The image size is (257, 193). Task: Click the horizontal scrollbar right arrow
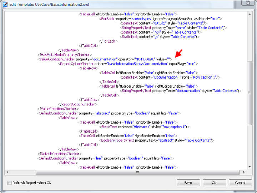pos(244,172)
